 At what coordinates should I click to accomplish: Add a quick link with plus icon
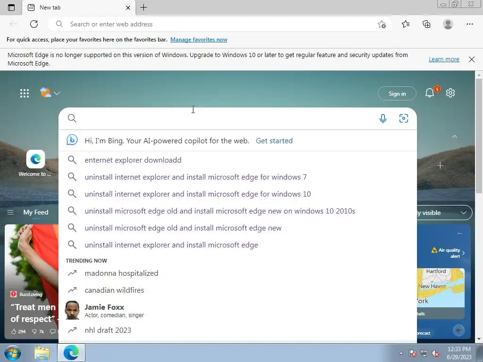440,165
